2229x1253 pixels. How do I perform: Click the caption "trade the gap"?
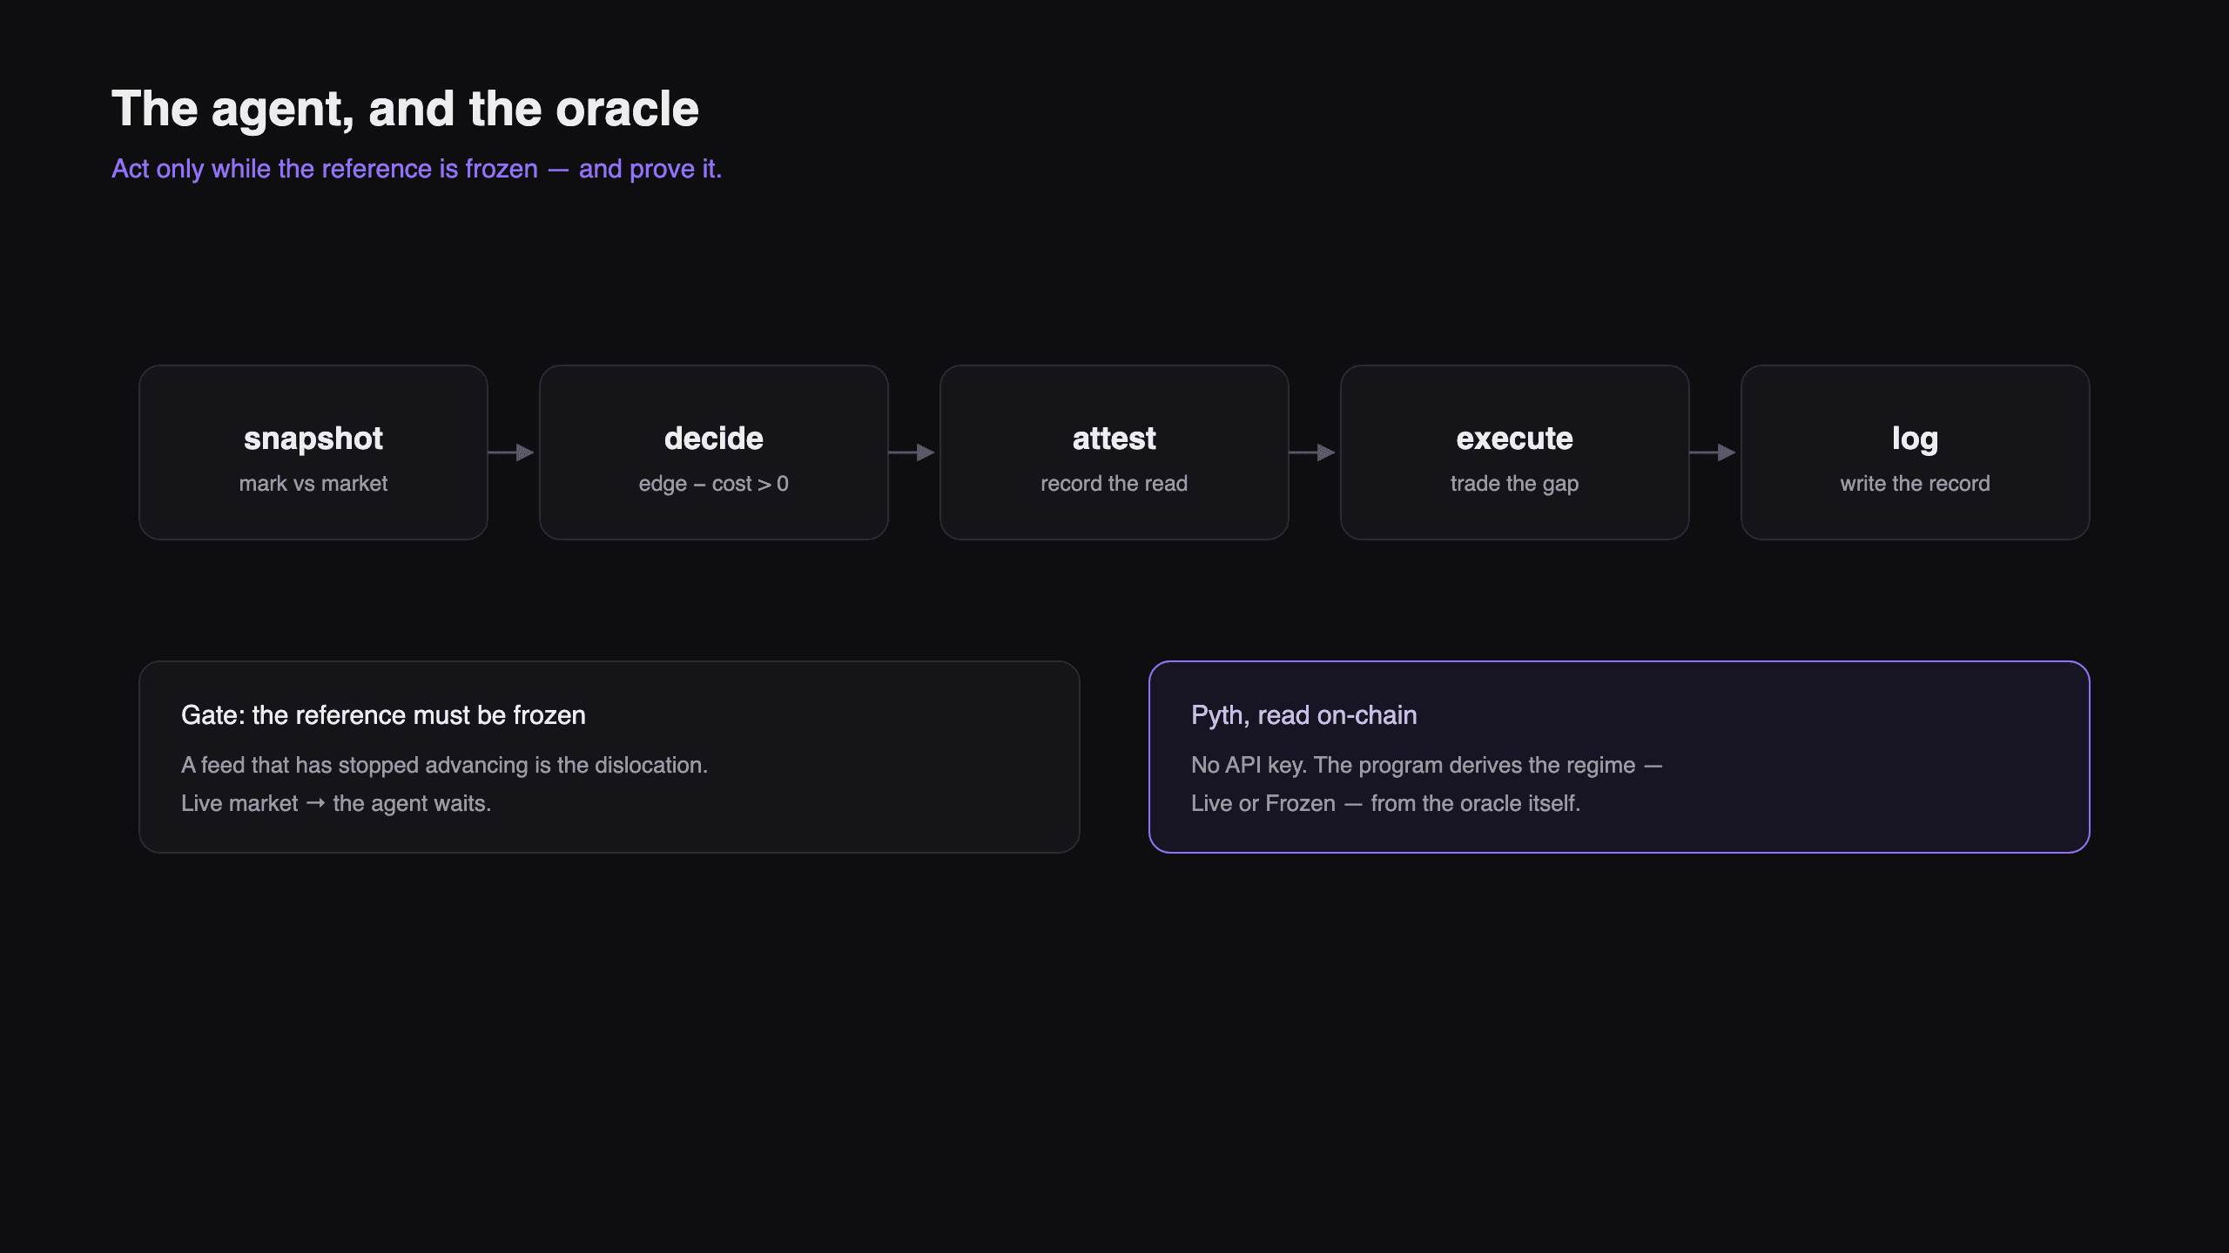point(1515,484)
